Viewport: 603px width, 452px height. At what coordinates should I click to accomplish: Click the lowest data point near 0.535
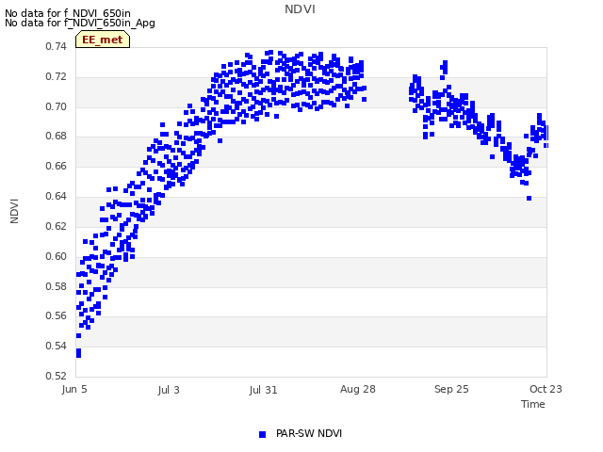coord(78,355)
